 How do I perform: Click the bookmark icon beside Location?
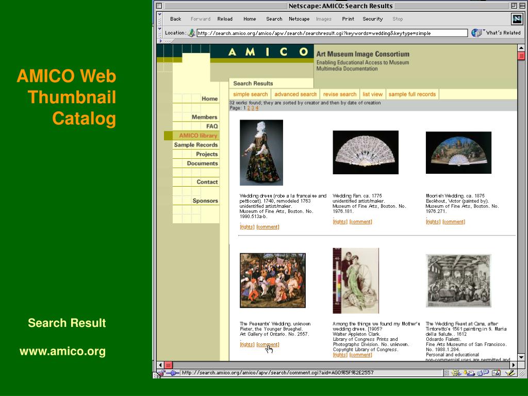tap(192, 33)
